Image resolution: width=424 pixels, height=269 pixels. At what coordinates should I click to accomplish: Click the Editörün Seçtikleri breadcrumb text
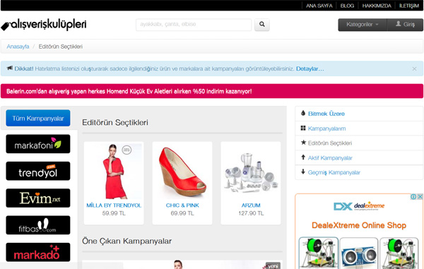point(60,47)
